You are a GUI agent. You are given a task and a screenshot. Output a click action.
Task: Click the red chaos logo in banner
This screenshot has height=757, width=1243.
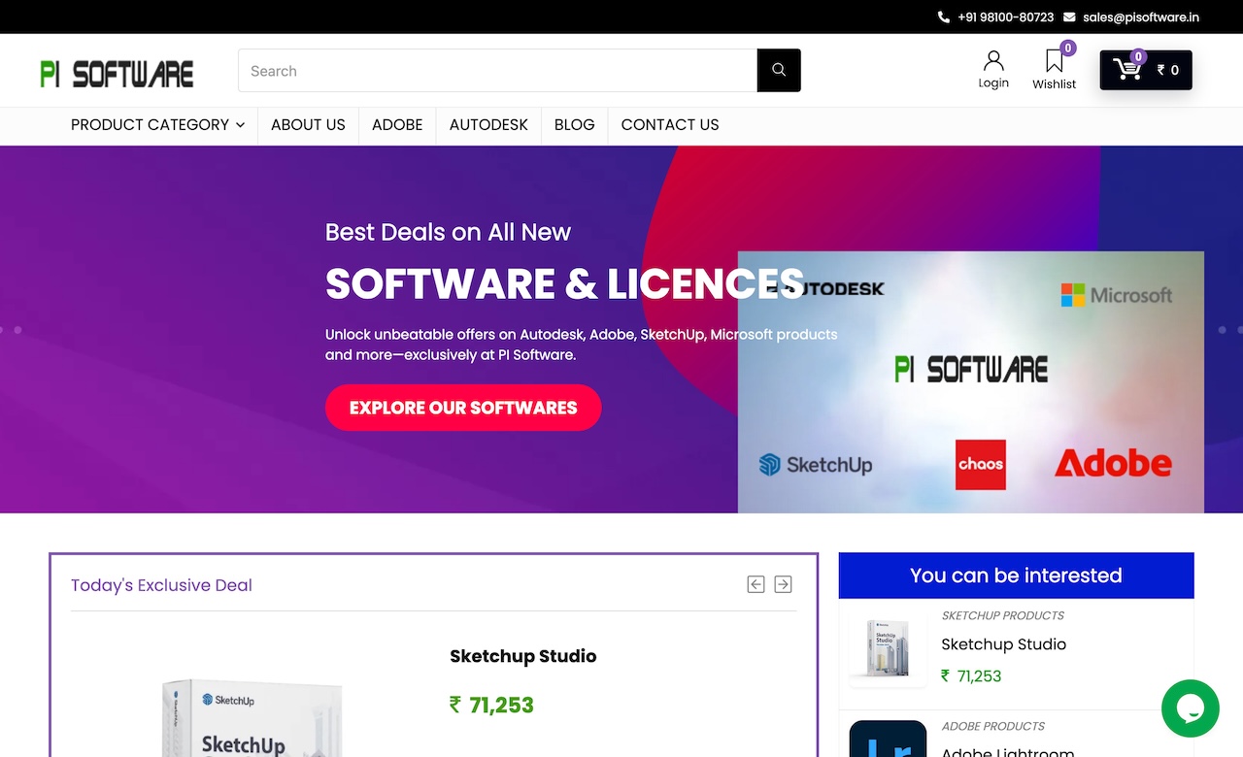point(981,464)
